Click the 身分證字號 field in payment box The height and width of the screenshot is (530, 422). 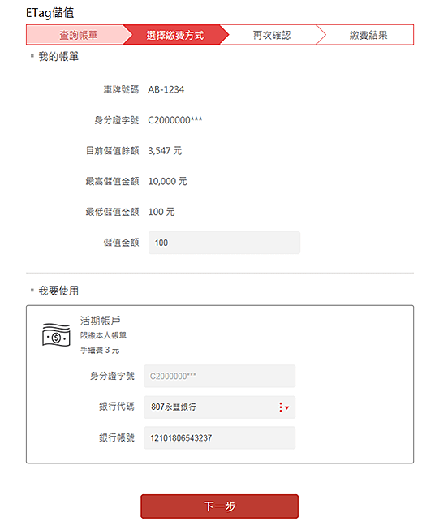tap(220, 377)
